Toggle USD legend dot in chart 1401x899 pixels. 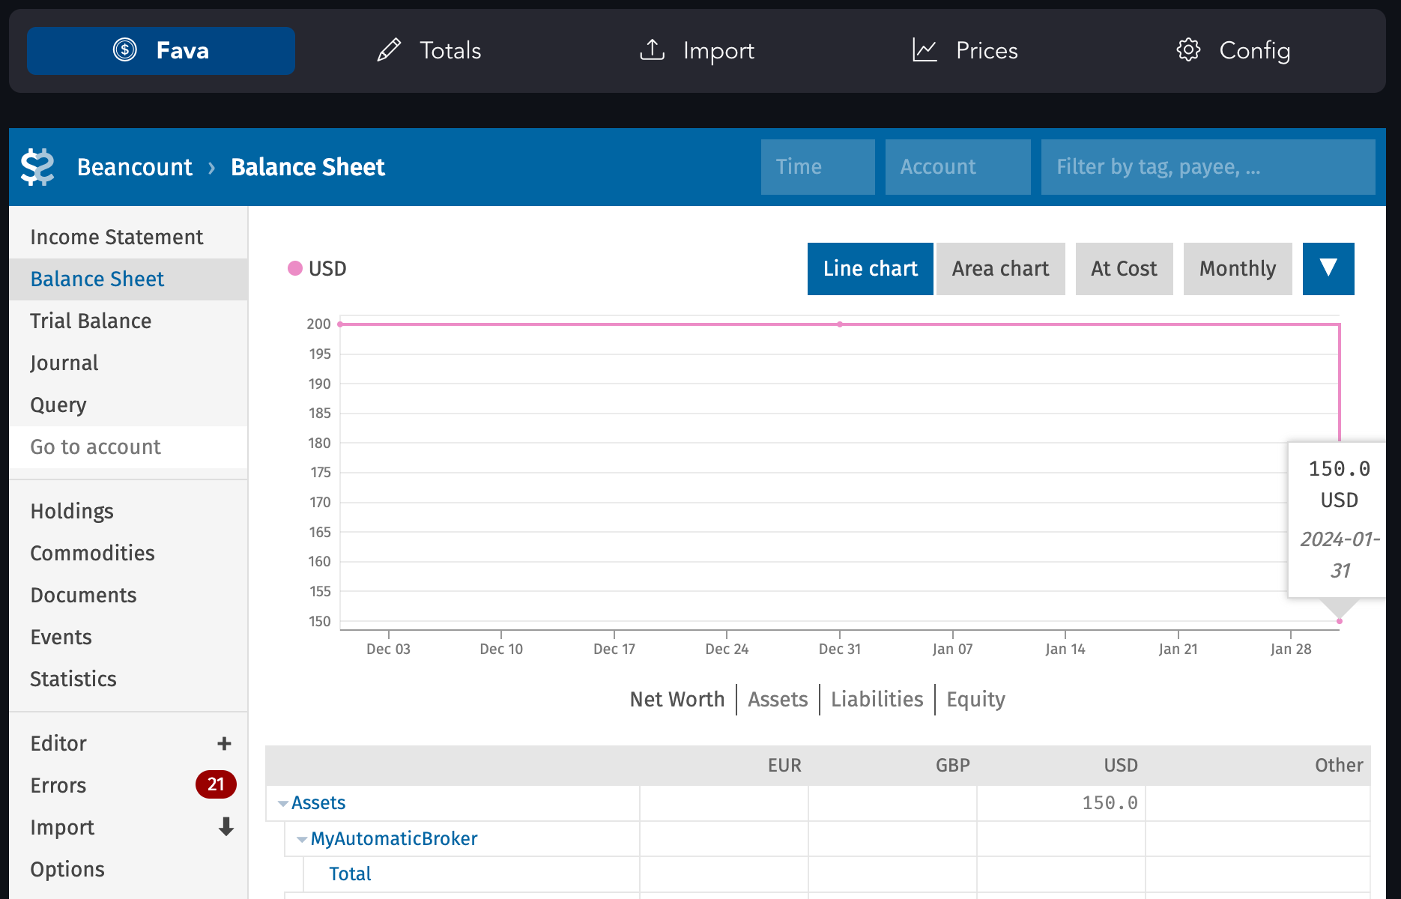tap(295, 268)
